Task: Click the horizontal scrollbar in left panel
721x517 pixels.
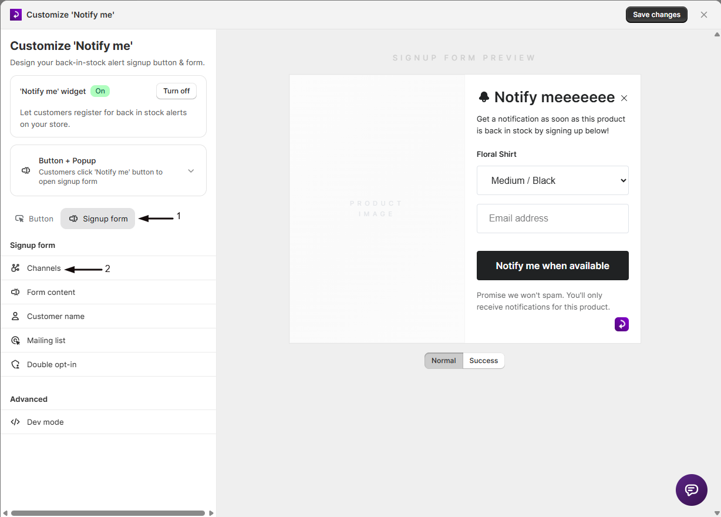Action: coord(108,513)
